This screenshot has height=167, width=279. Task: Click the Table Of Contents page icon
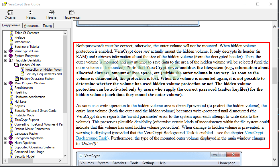click(x=11, y=33)
